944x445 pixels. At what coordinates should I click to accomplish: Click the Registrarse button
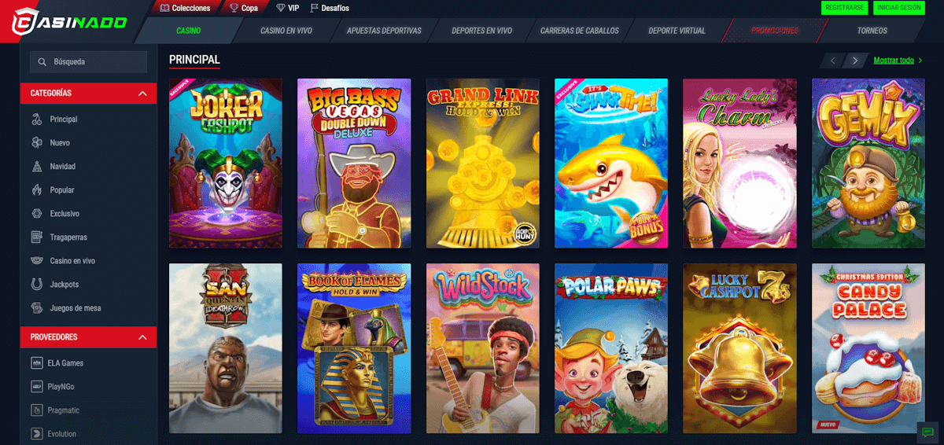tap(844, 8)
